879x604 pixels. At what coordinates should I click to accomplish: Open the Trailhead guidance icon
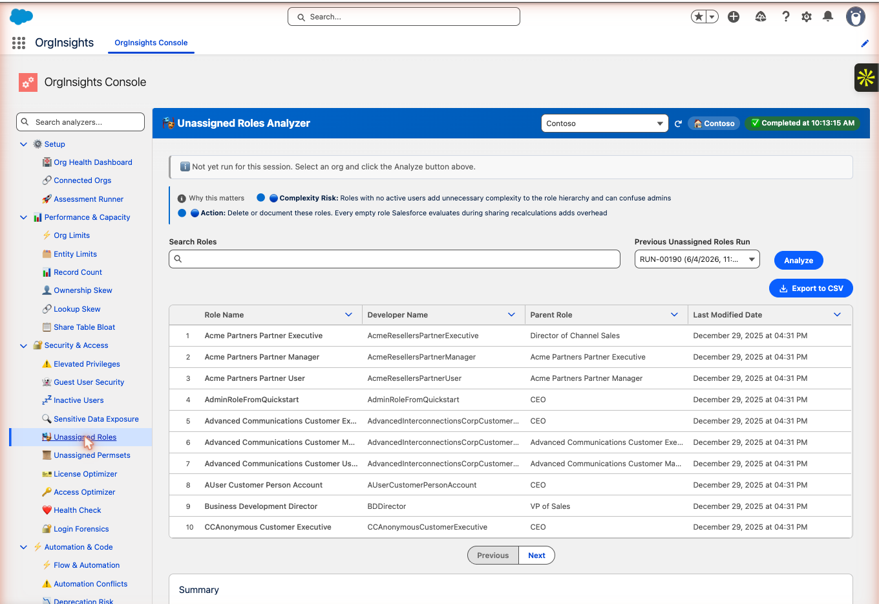(x=761, y=17)
